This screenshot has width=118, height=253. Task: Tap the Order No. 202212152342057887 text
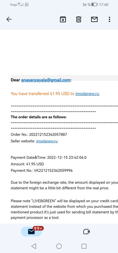click(39, 135)
